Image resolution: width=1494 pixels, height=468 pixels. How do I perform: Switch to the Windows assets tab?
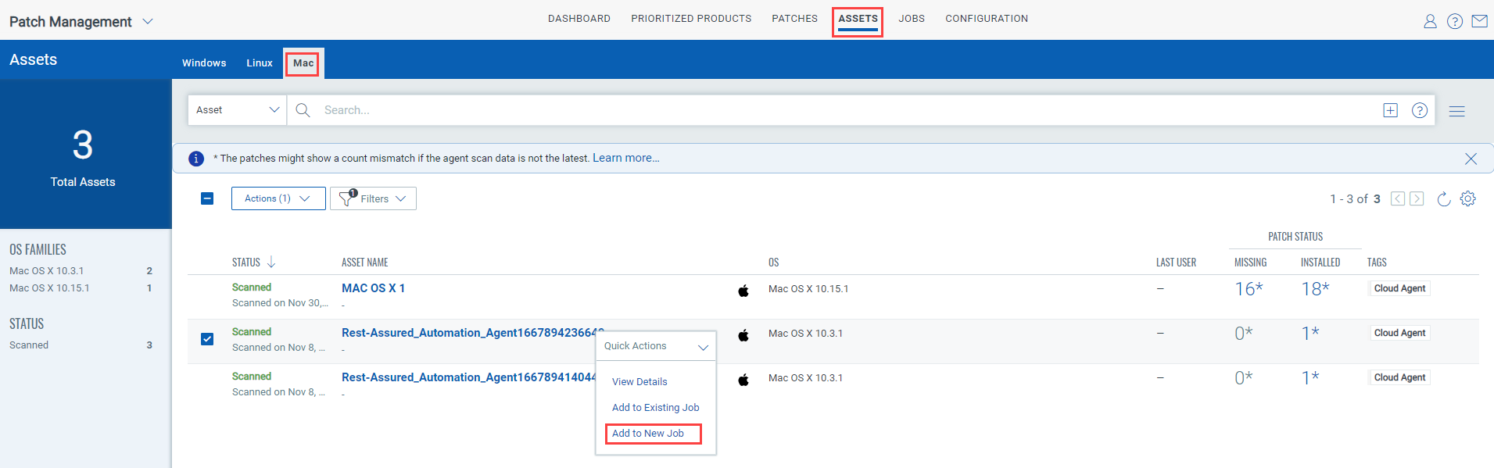204,63
